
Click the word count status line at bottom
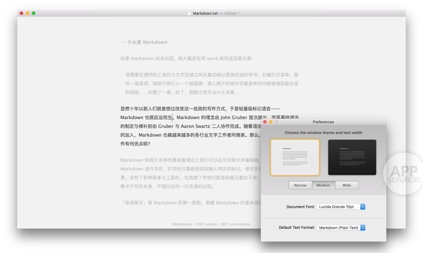pyautogui.click(x=211, y=224)
